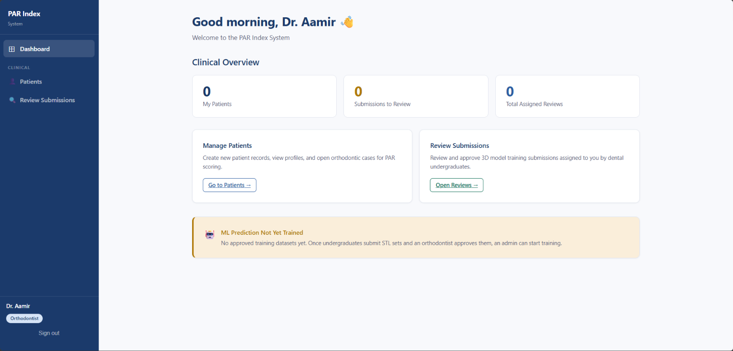Sign out of the account

[49, 333]
